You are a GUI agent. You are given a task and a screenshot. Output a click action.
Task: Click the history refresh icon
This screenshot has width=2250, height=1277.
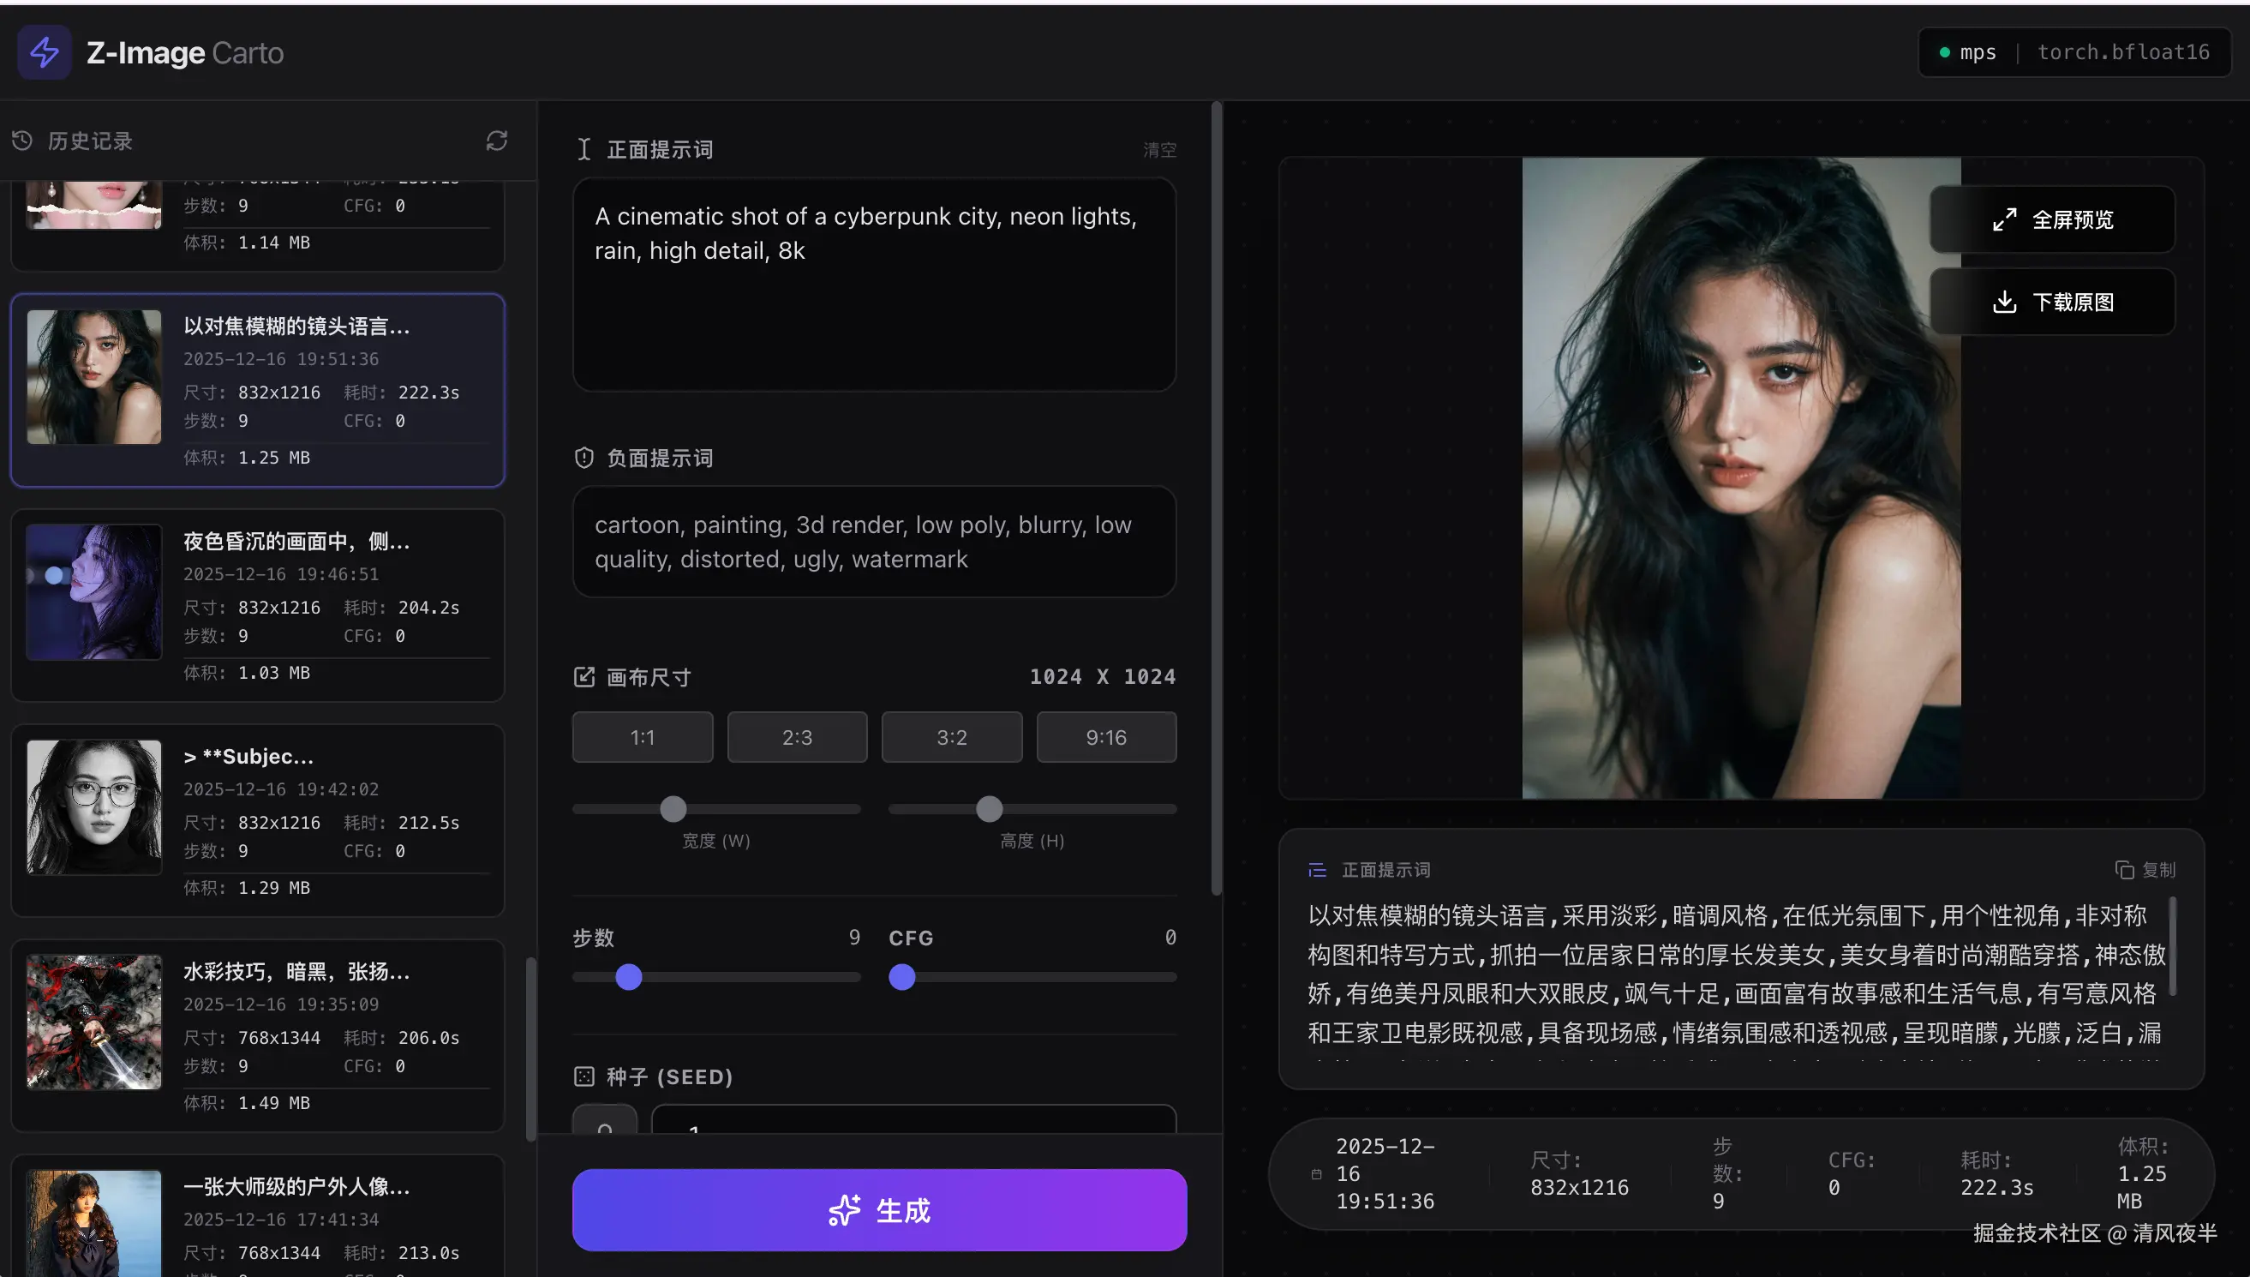click(496, 141)
